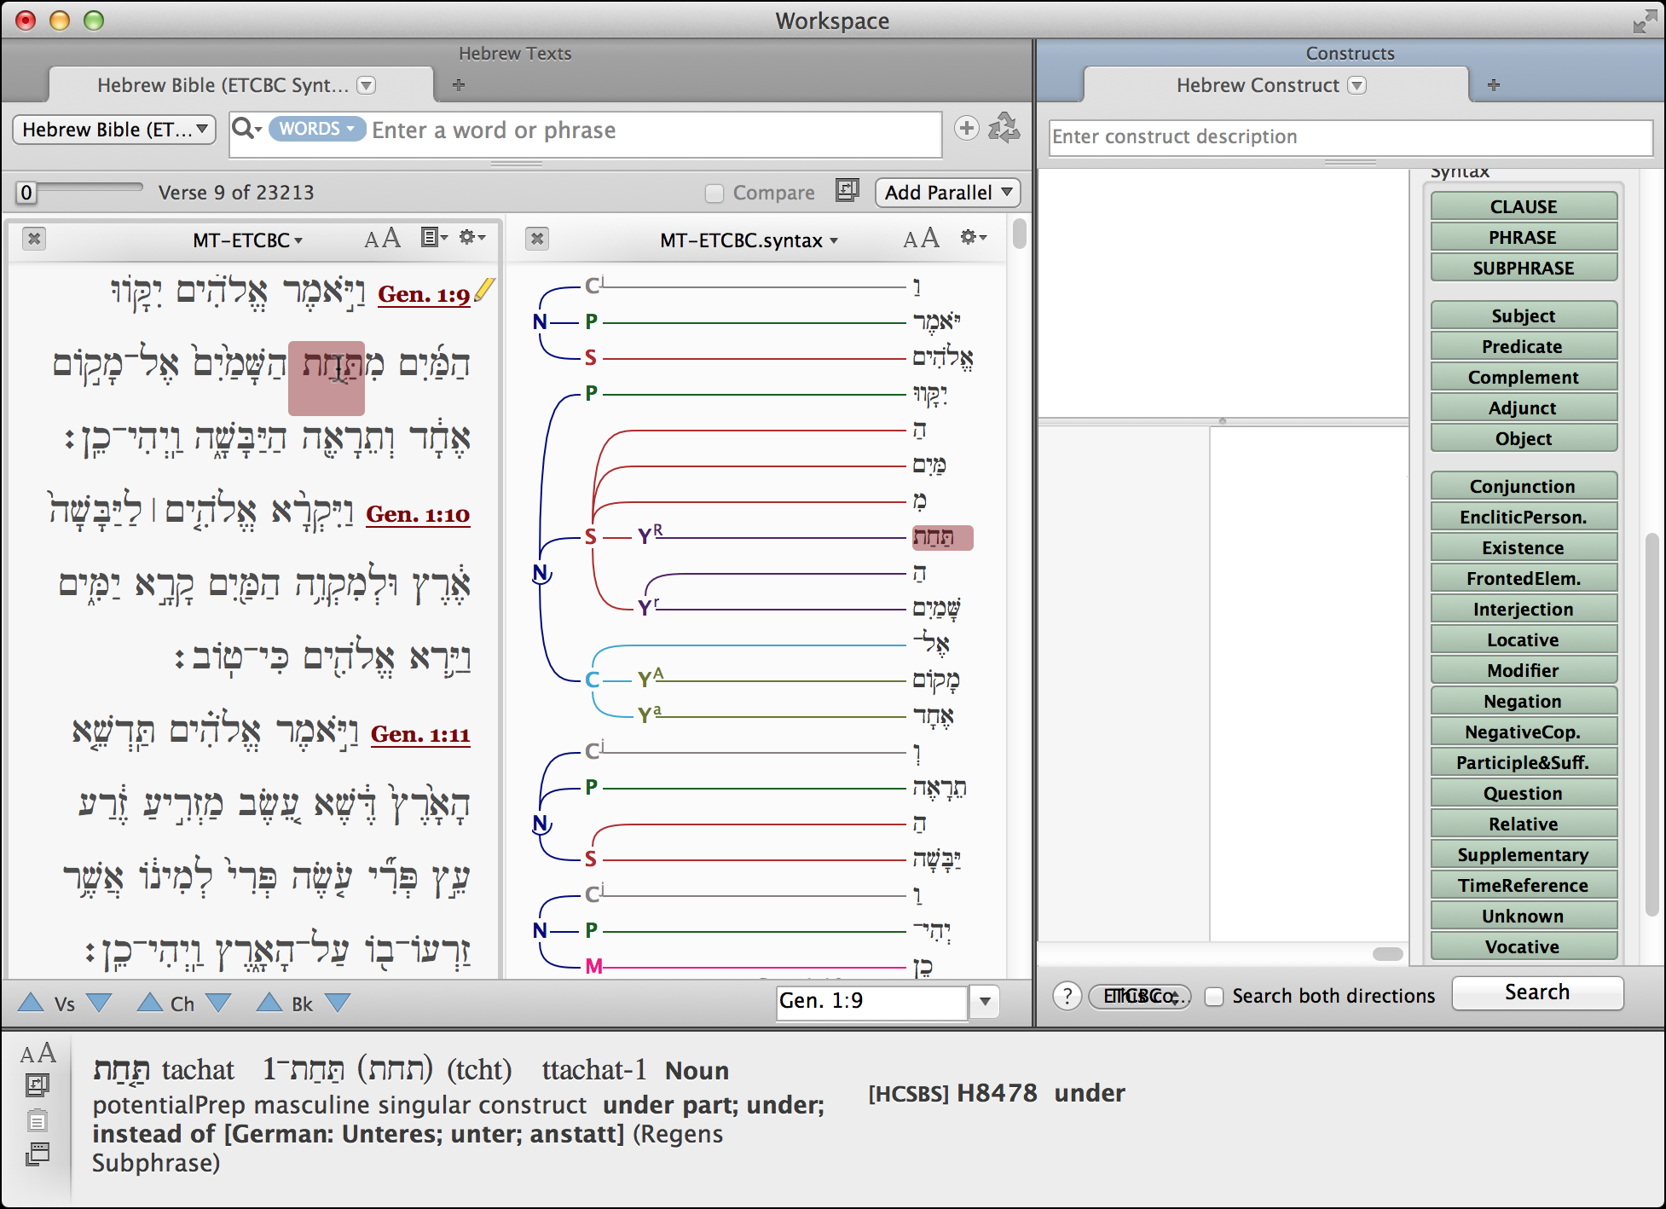Close the MT-ETCBC.syntax pane
This screenshot has height=1209, width=1666.
click(537, 239)
